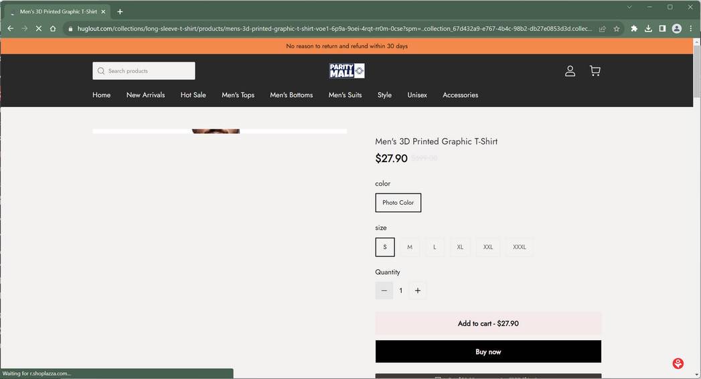
Task: View site security padlock info
Action: click(70, 29)
